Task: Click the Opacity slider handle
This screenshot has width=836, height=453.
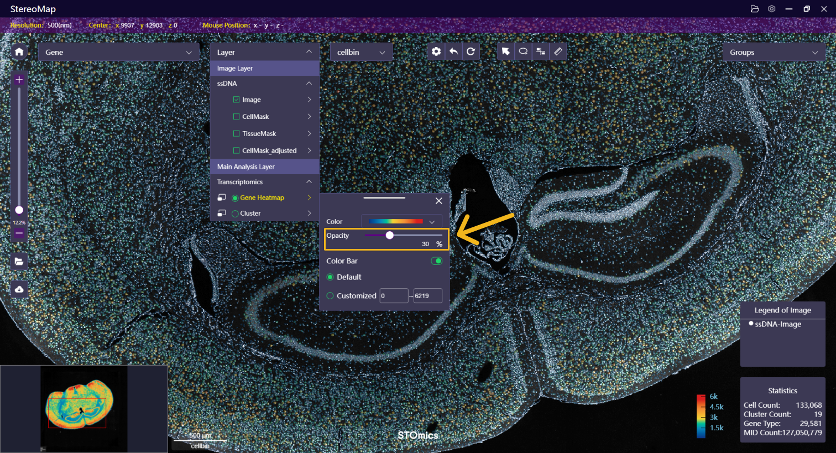Action: pos(390,236)
